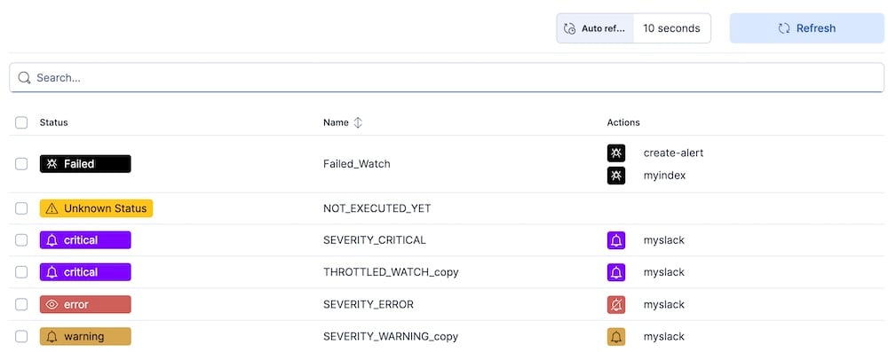888x352 pixels.
Task: Open the SEVERITY_WARNING_copy watch name
Action: pyautogui.click(x=391, y=337)
